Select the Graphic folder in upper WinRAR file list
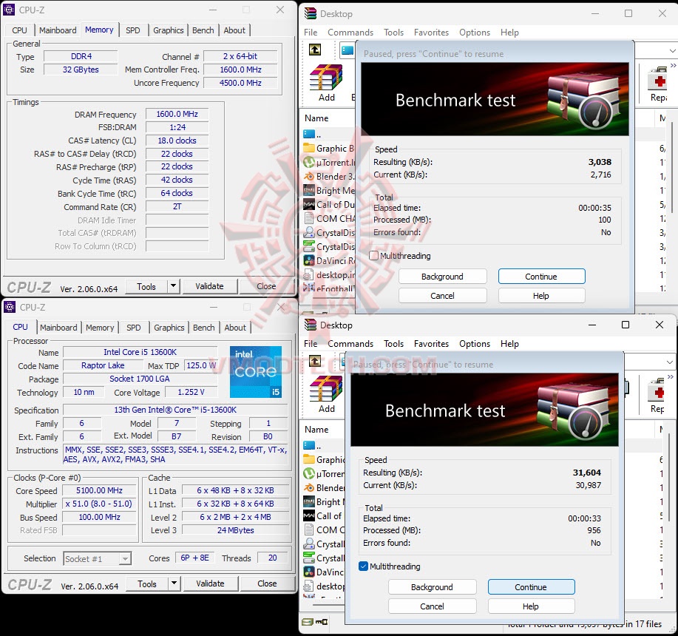The width and height of the screenshot is (678, 636). coord(329,149)
